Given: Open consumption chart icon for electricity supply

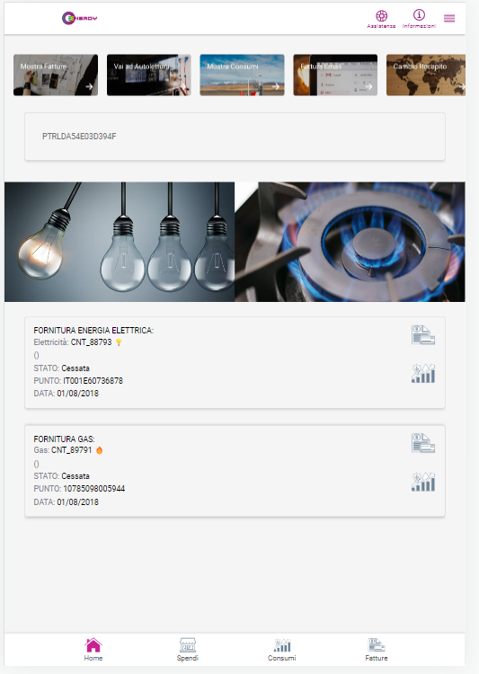Looking at the screenshot, I should (423, 373).
